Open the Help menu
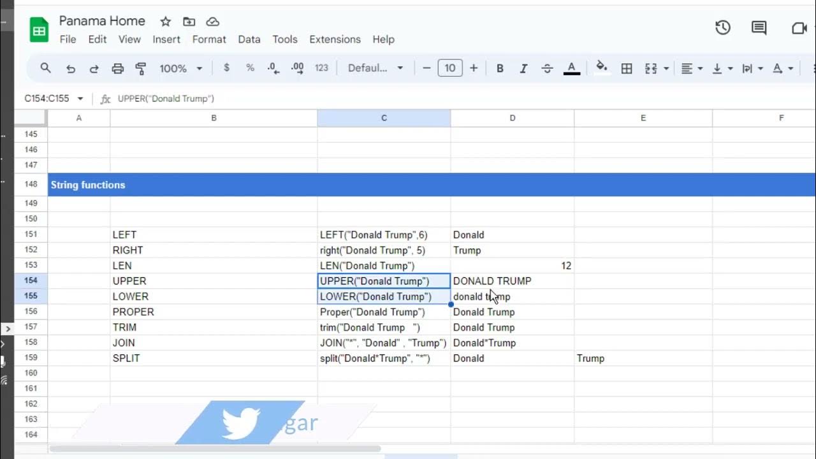Viewport: 816px width, 459px height. point(383,40)
